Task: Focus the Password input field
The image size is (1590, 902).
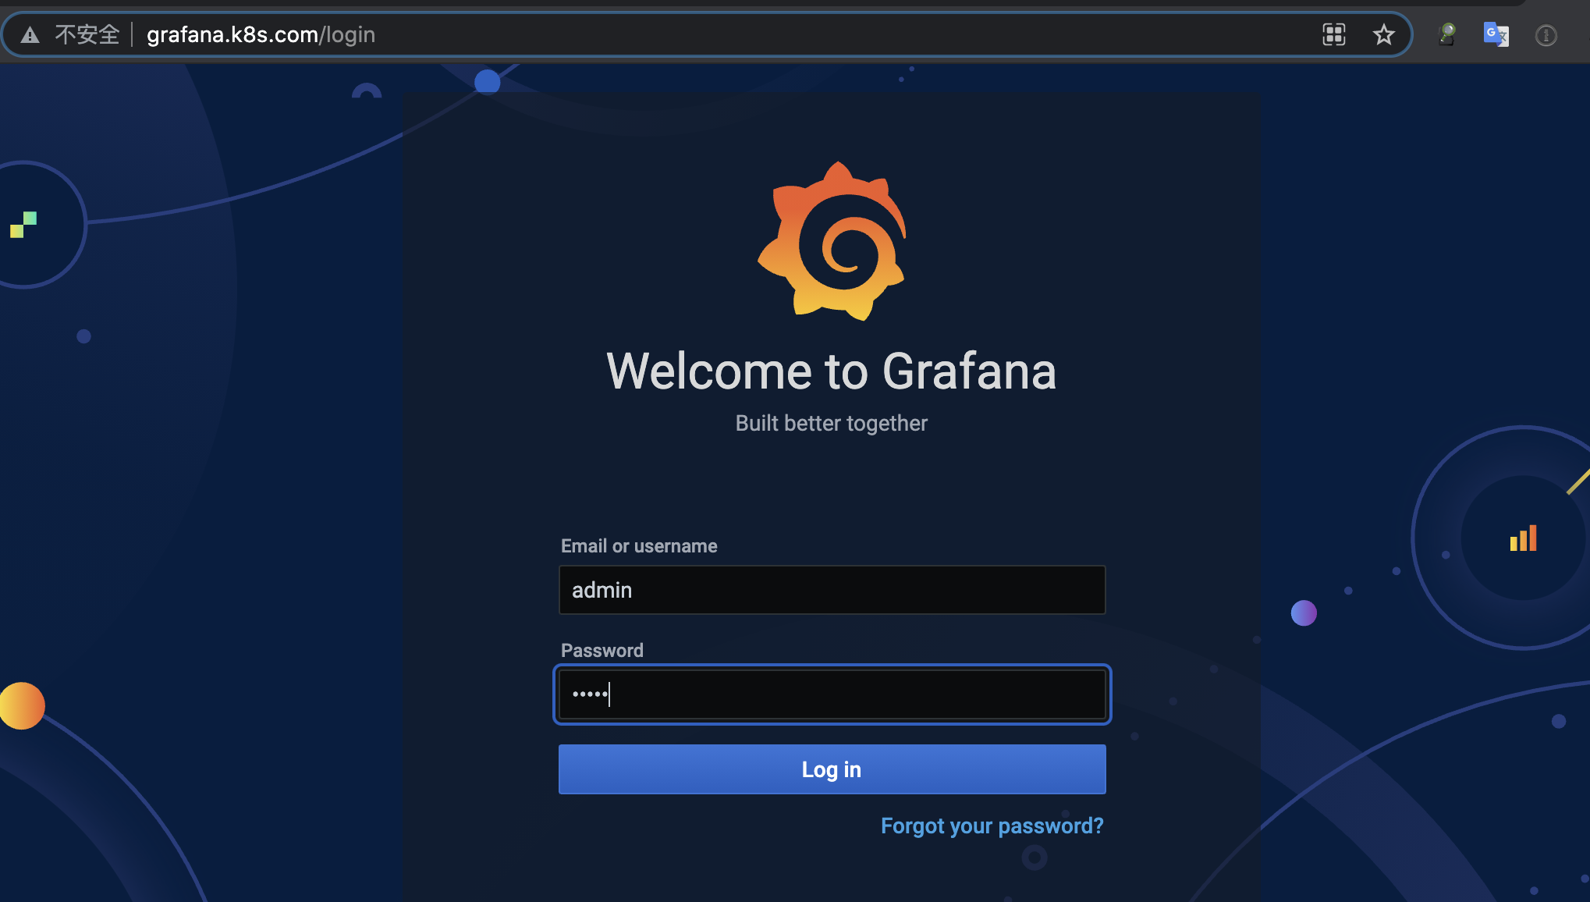Action: pyautogui.click(x=832, y=694)
